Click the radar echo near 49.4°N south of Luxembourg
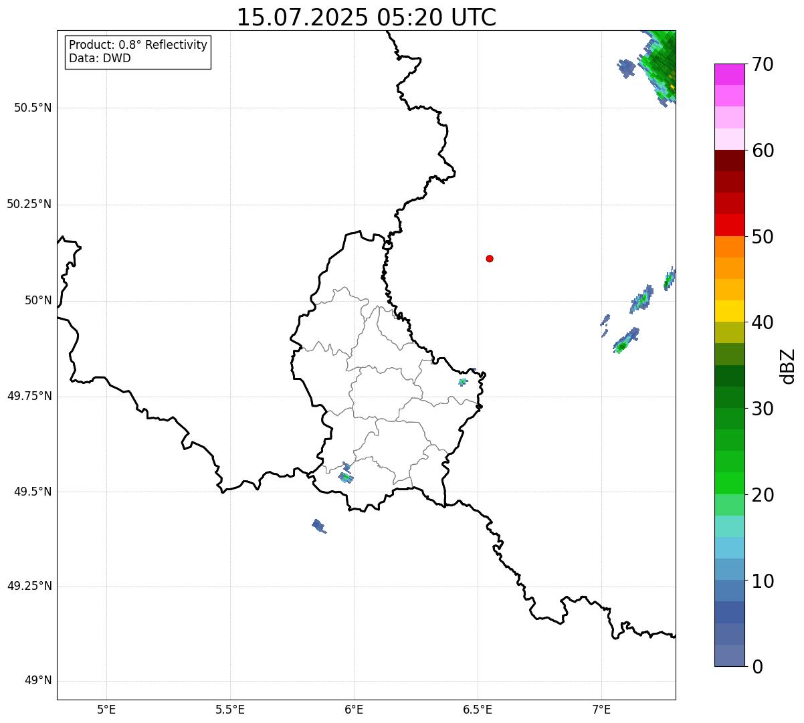804x723 pixels. (x=319, y=526)
